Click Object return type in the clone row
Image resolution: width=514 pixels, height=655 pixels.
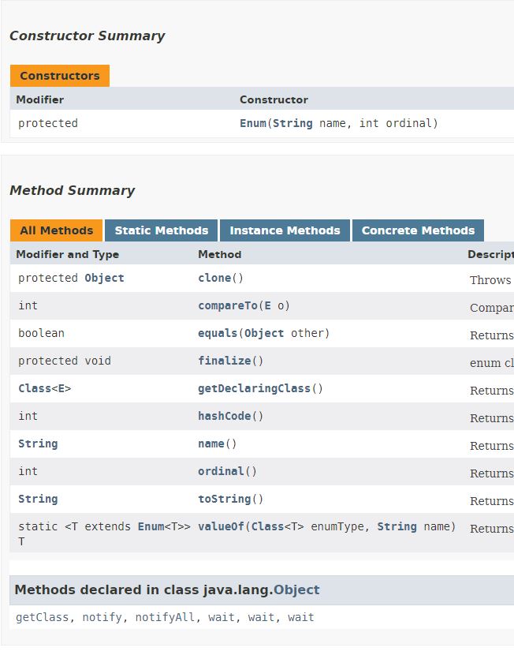(104, 278)
